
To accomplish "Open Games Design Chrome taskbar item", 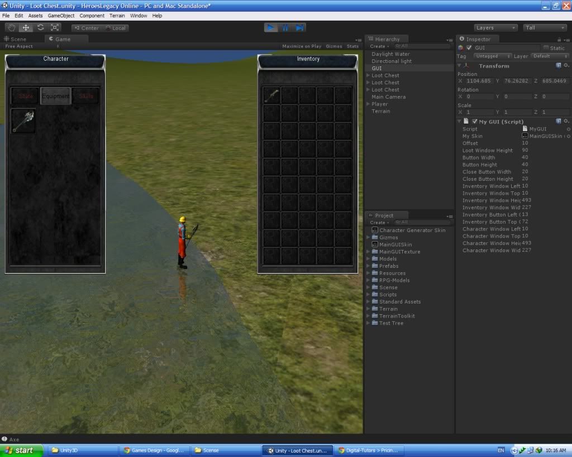I will tap(154, 450).
